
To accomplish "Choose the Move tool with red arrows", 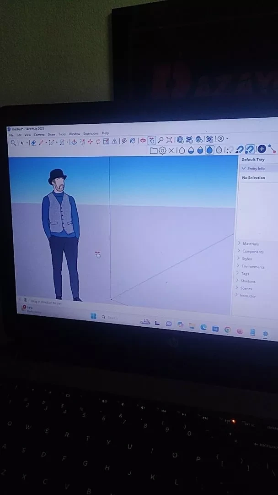I will (90, 142).
